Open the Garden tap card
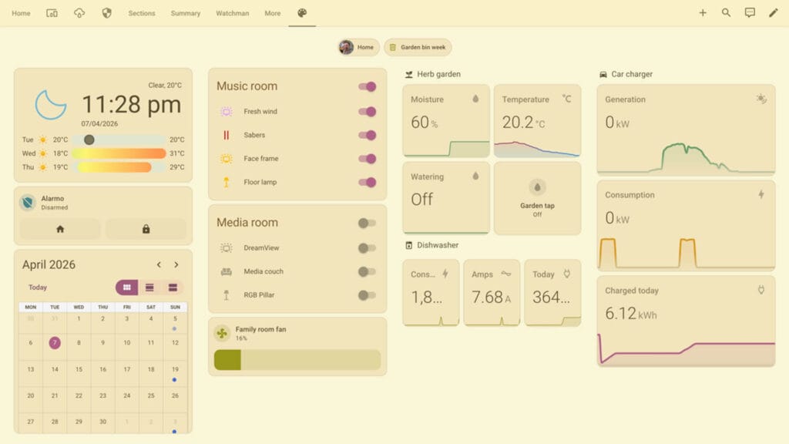 pos(537,198)
